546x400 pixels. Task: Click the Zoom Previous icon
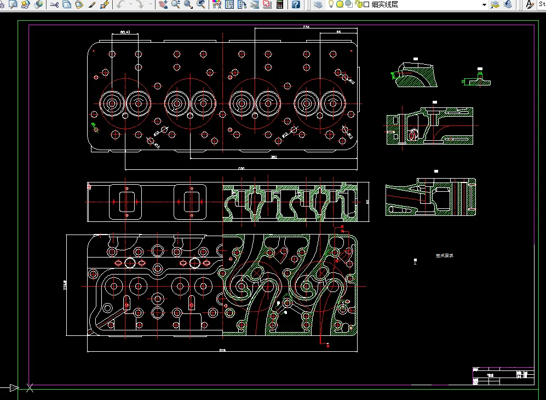(x=202, y=4)
